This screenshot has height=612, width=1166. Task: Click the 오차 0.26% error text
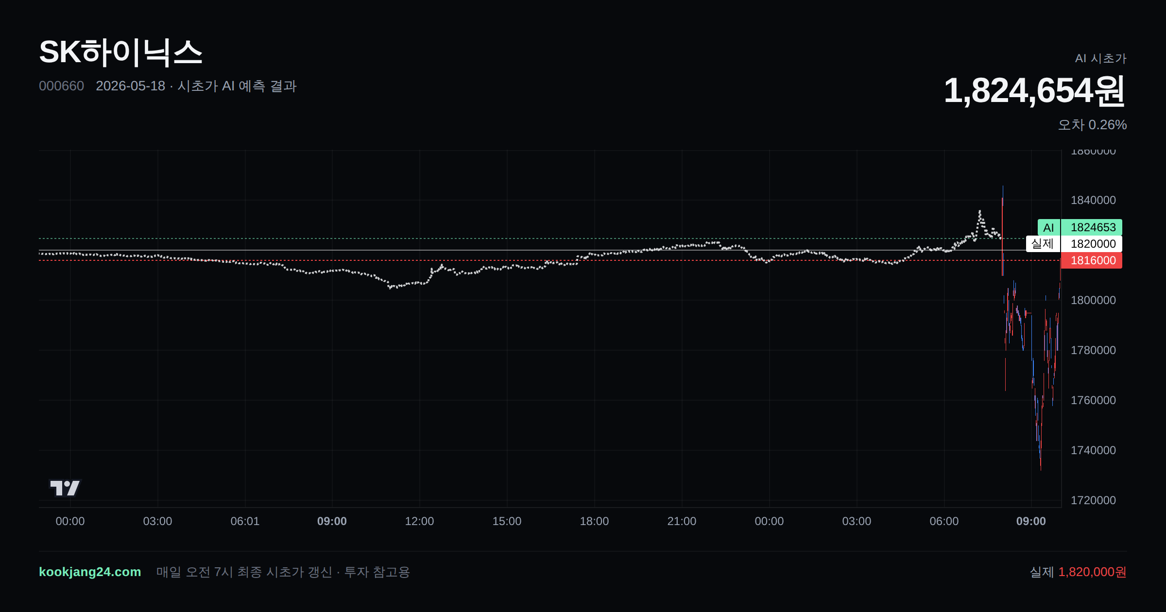(x=1092, y=125)
